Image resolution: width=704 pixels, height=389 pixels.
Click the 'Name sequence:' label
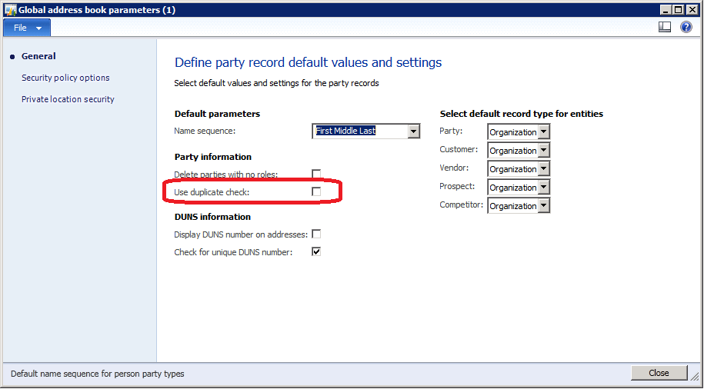205,131
